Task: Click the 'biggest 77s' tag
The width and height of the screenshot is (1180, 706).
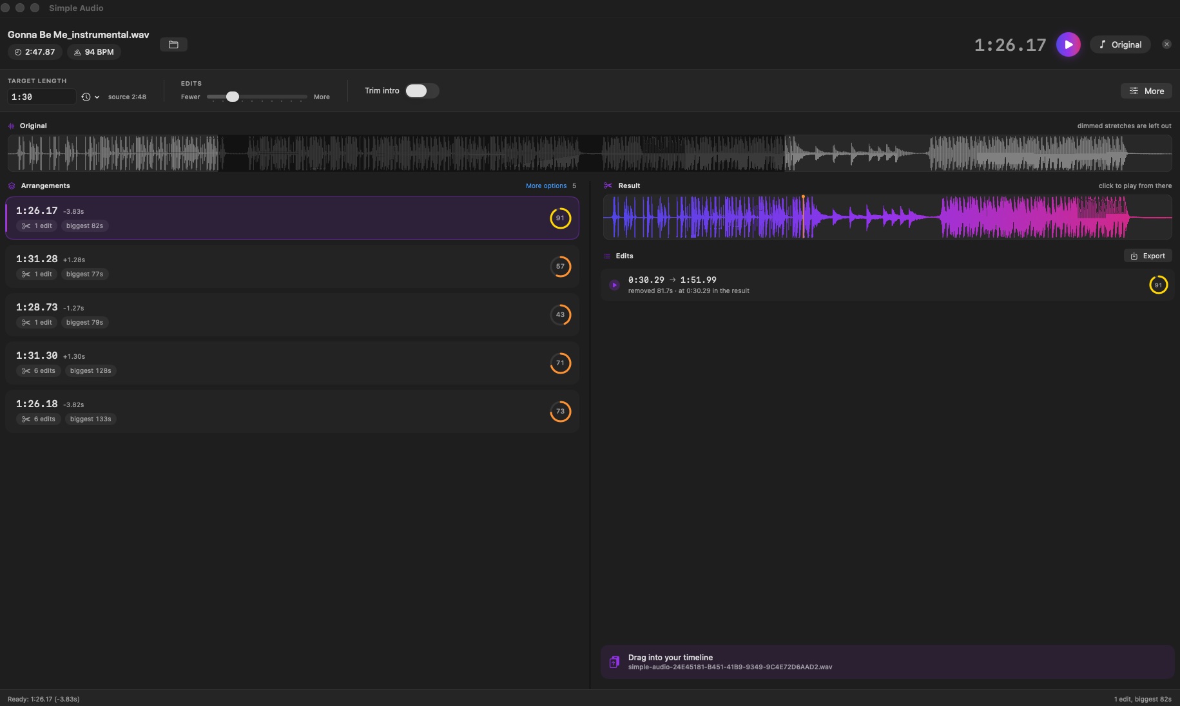Action: point(84,274)
